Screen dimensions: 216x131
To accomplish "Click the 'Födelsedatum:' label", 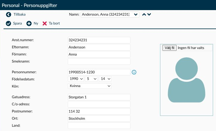I will coord(23,79).
